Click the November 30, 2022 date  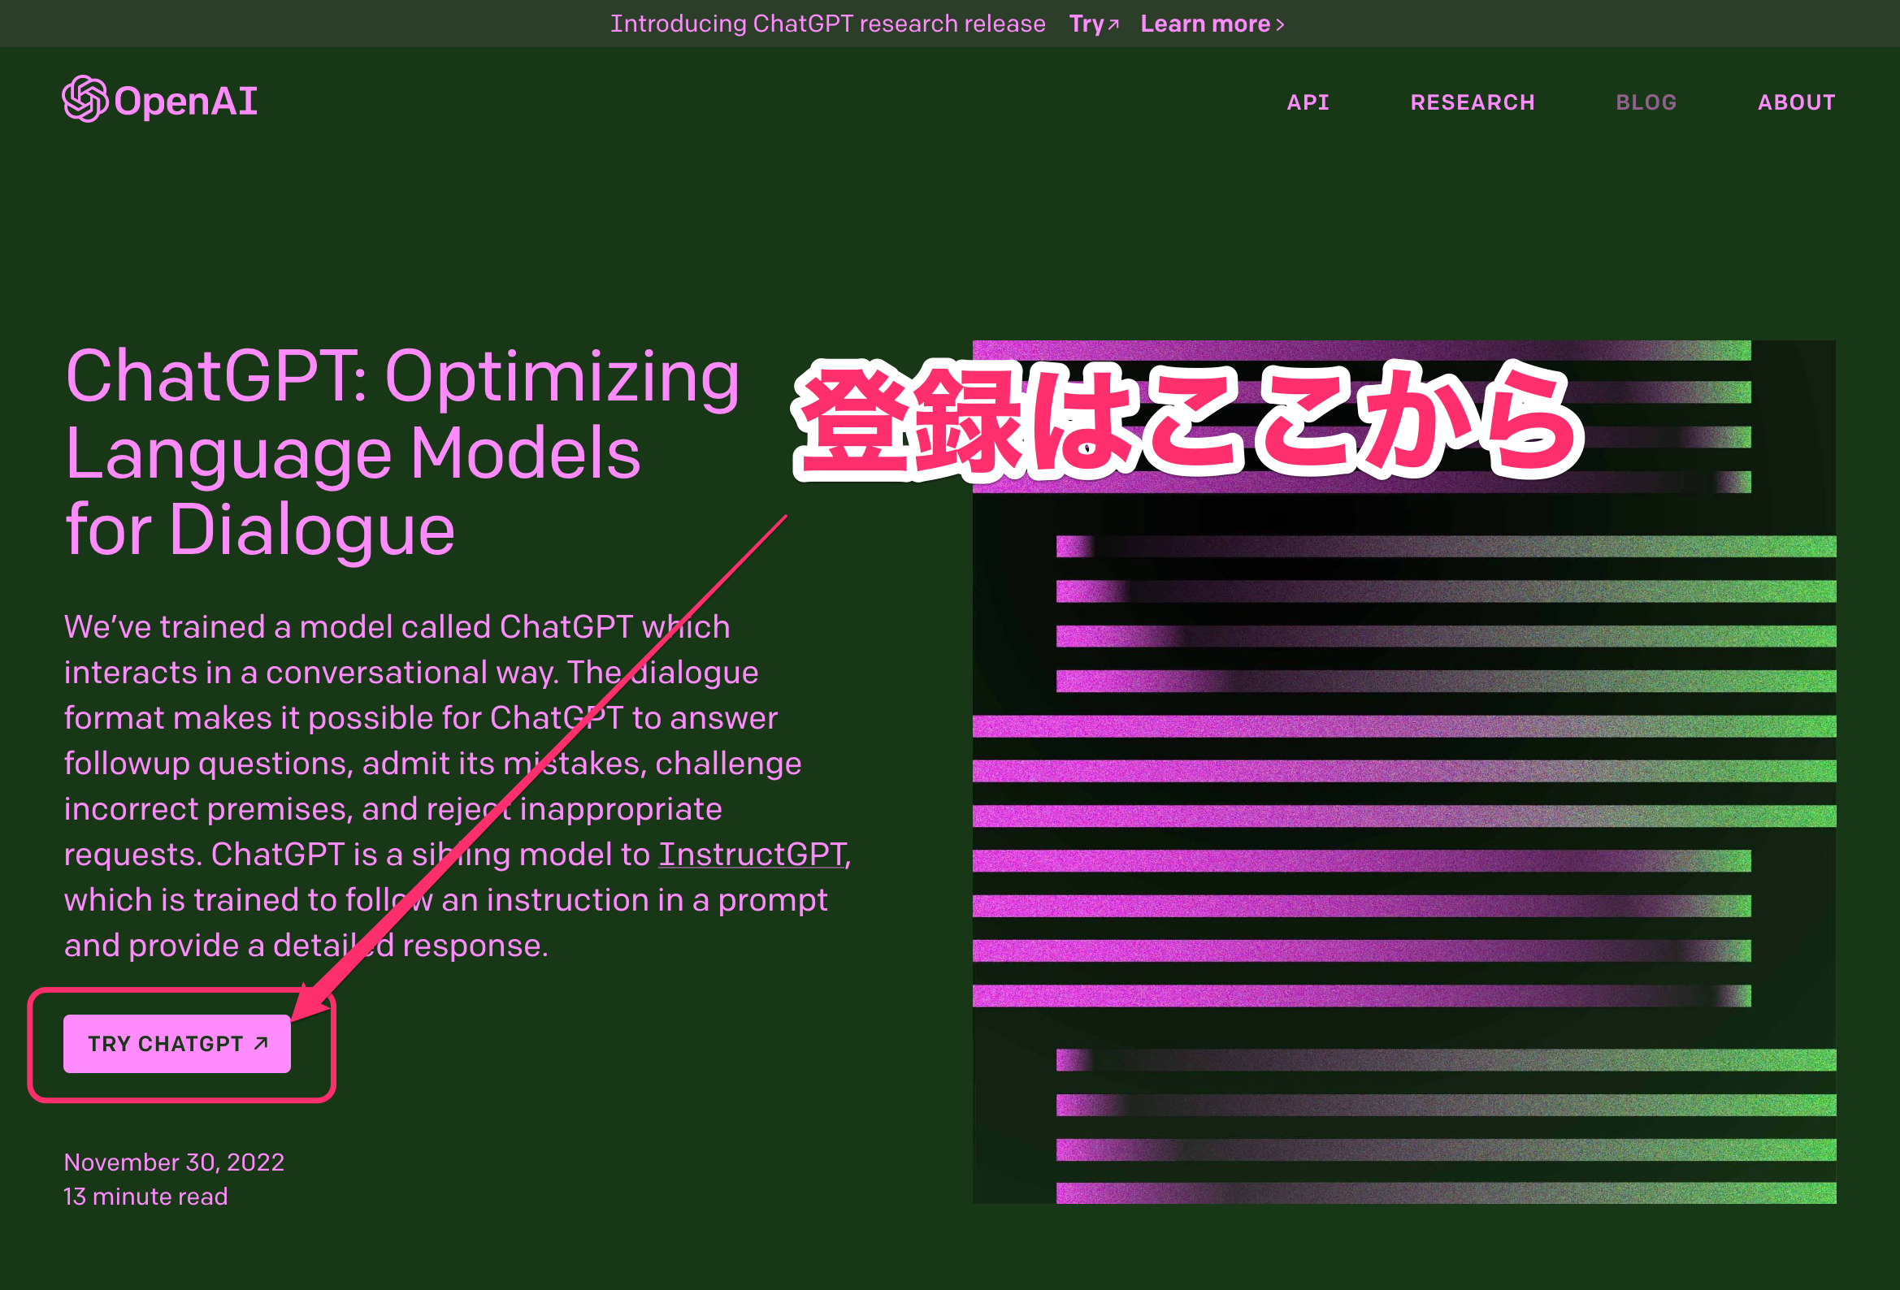pyautogui.click(x=174, y=1162)
